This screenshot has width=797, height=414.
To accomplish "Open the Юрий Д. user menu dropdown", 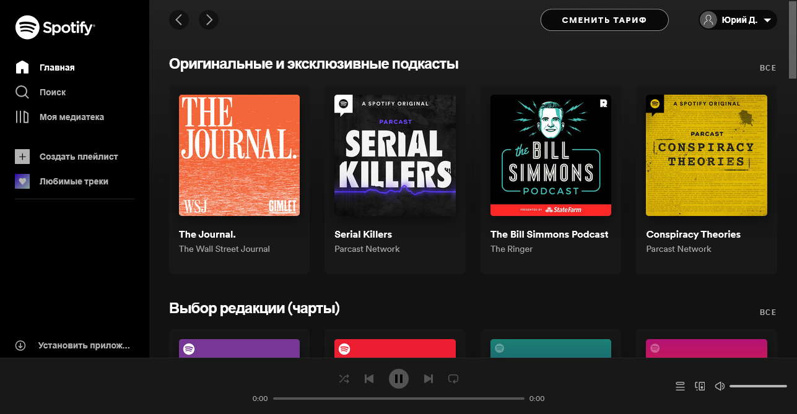I will pyautogui.click(x=738, y=20).
